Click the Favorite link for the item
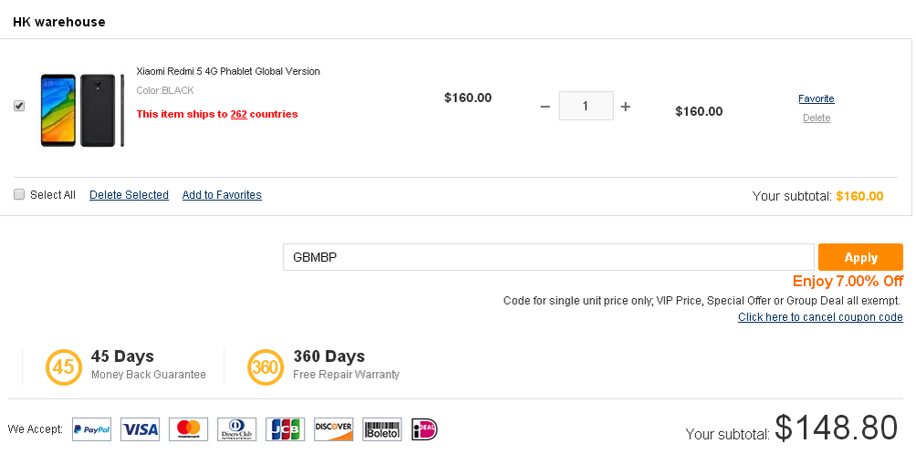 coord(816,98)
